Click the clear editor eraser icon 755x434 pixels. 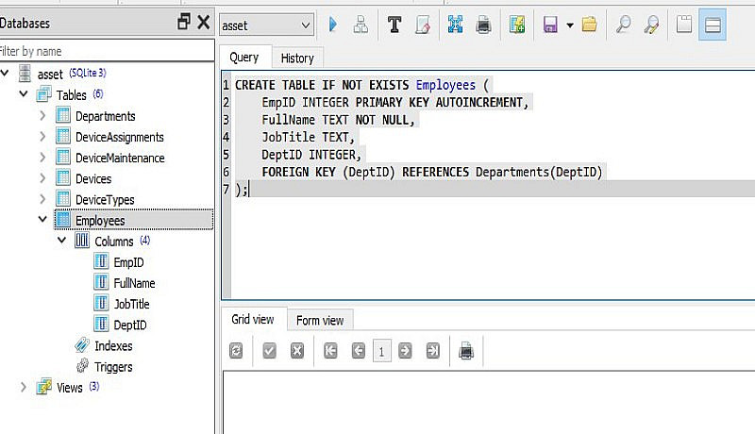(x=422, y=24)
